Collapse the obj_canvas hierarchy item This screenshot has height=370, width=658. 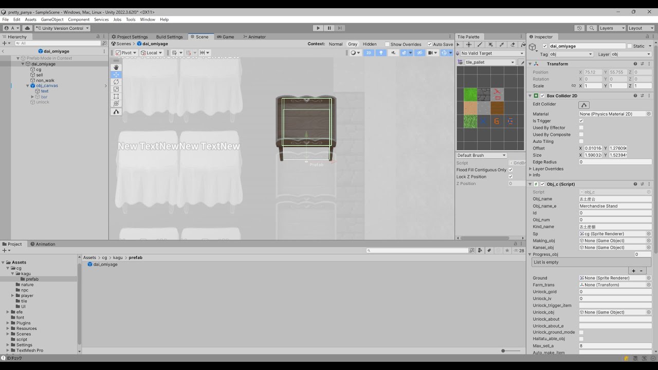coord(28,86)
